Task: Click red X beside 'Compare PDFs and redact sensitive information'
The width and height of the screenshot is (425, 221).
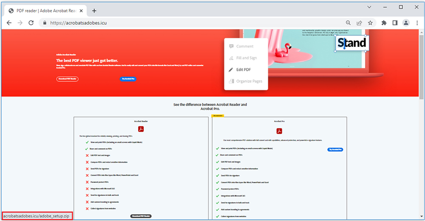Action: tap(87, 162)
